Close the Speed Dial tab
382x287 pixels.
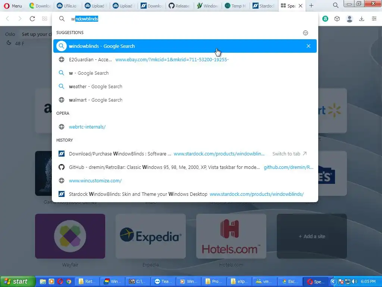click(300, 6)
